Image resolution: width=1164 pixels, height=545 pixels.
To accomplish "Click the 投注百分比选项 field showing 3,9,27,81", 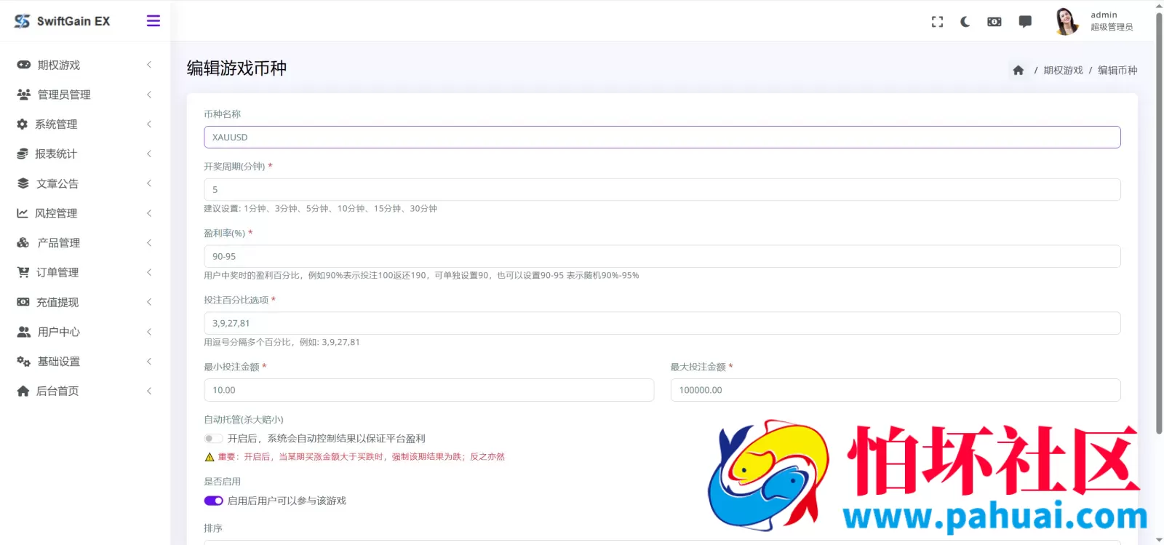I will (x=662, y=324).
